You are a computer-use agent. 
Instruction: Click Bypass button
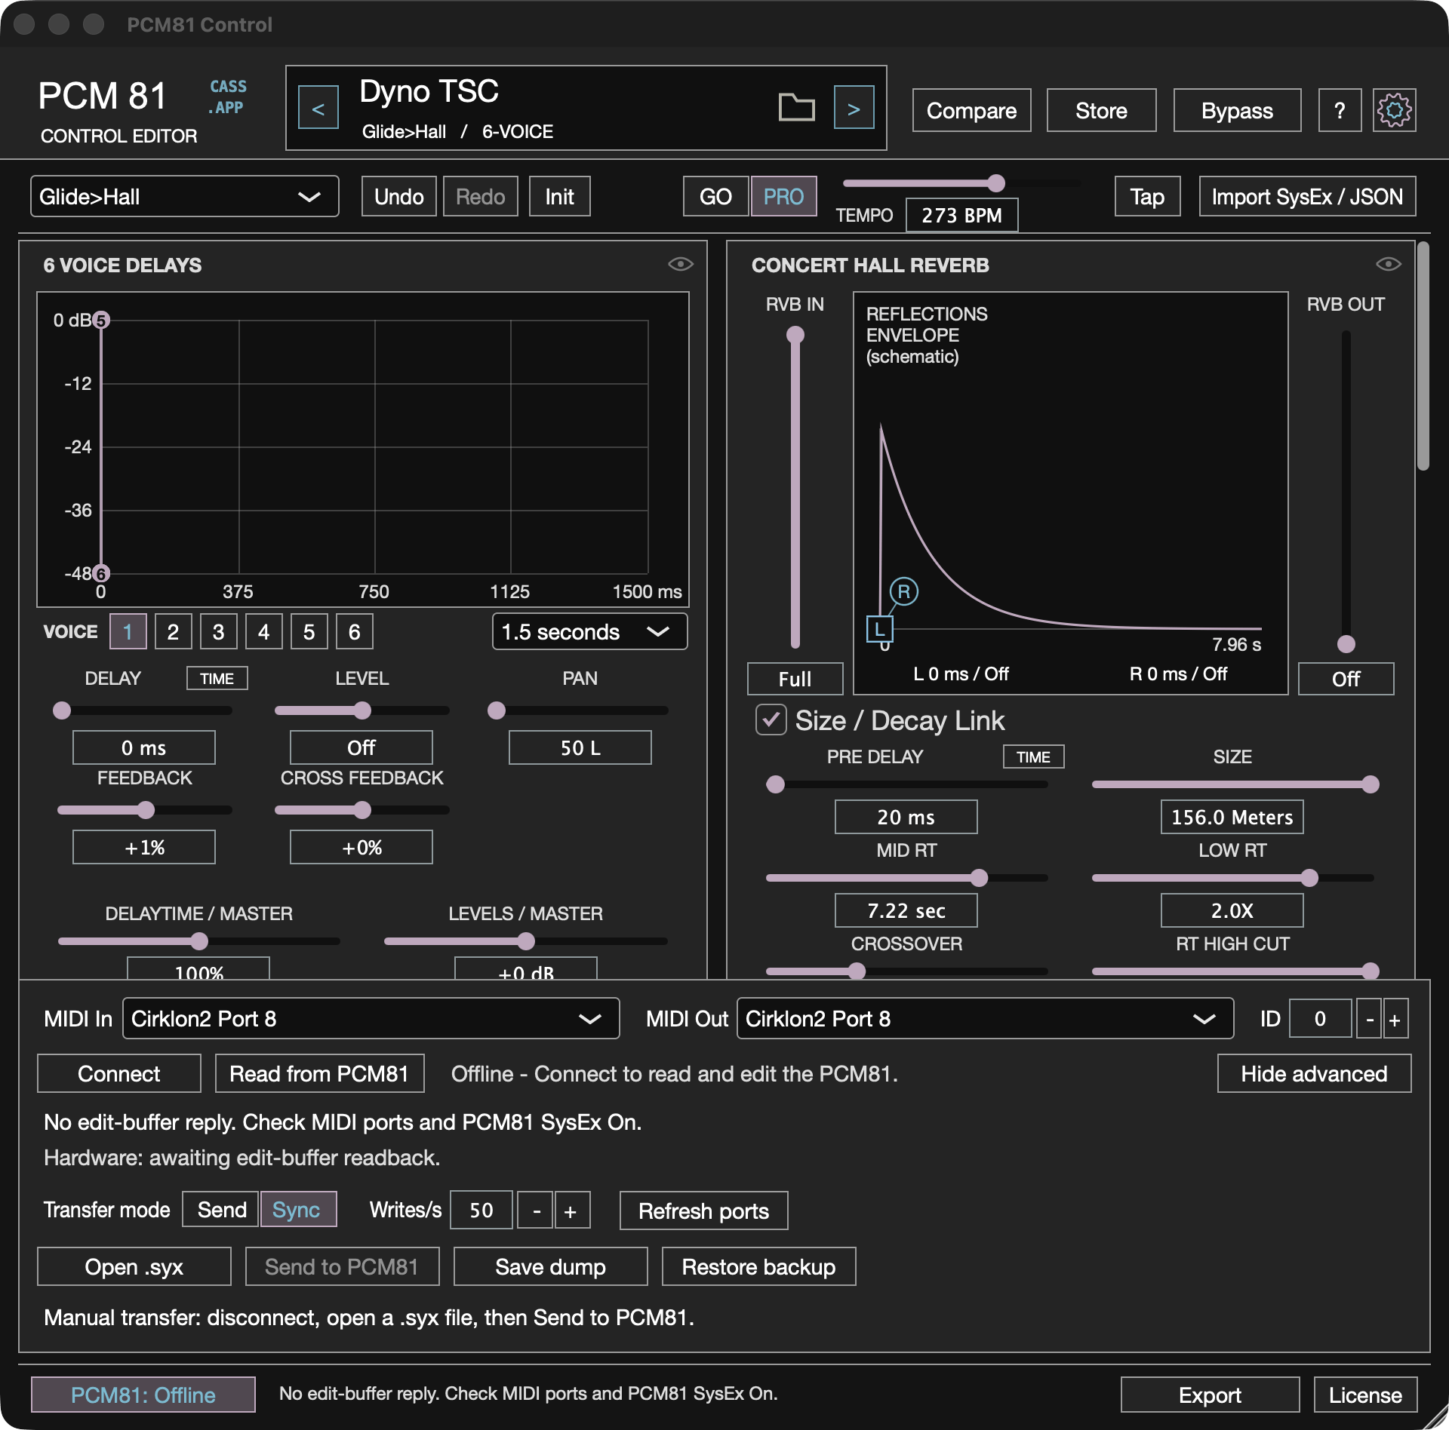[x=1237, y=110]
